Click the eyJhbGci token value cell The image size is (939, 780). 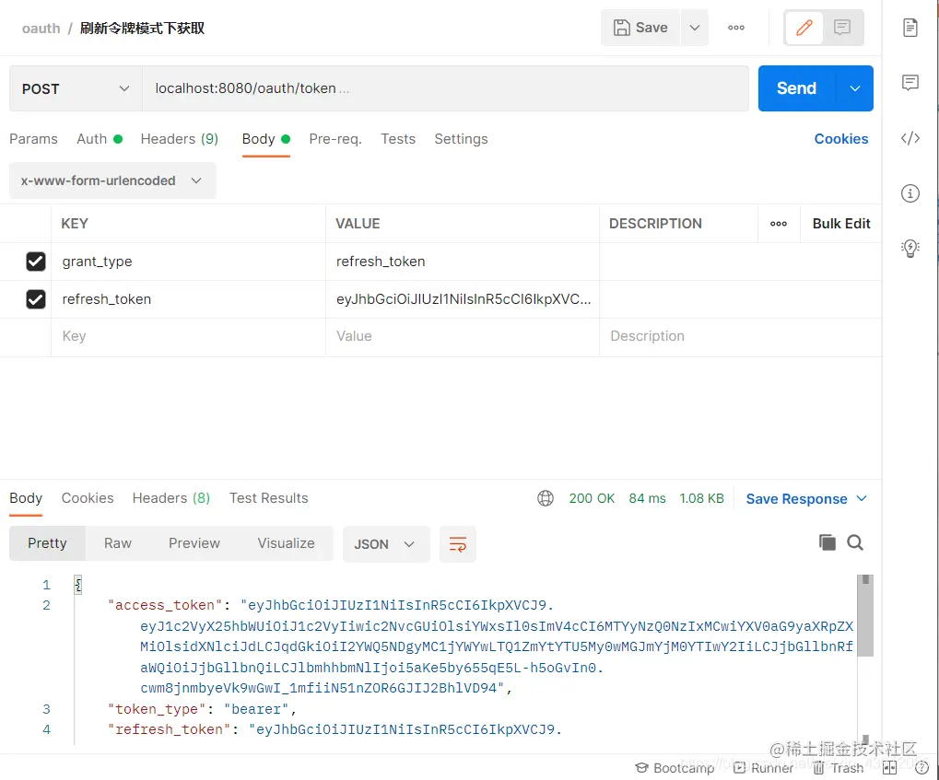coord(463,298)
